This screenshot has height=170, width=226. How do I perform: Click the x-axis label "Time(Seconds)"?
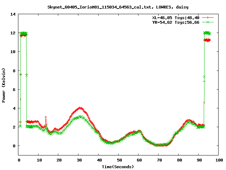coord(118,167)
